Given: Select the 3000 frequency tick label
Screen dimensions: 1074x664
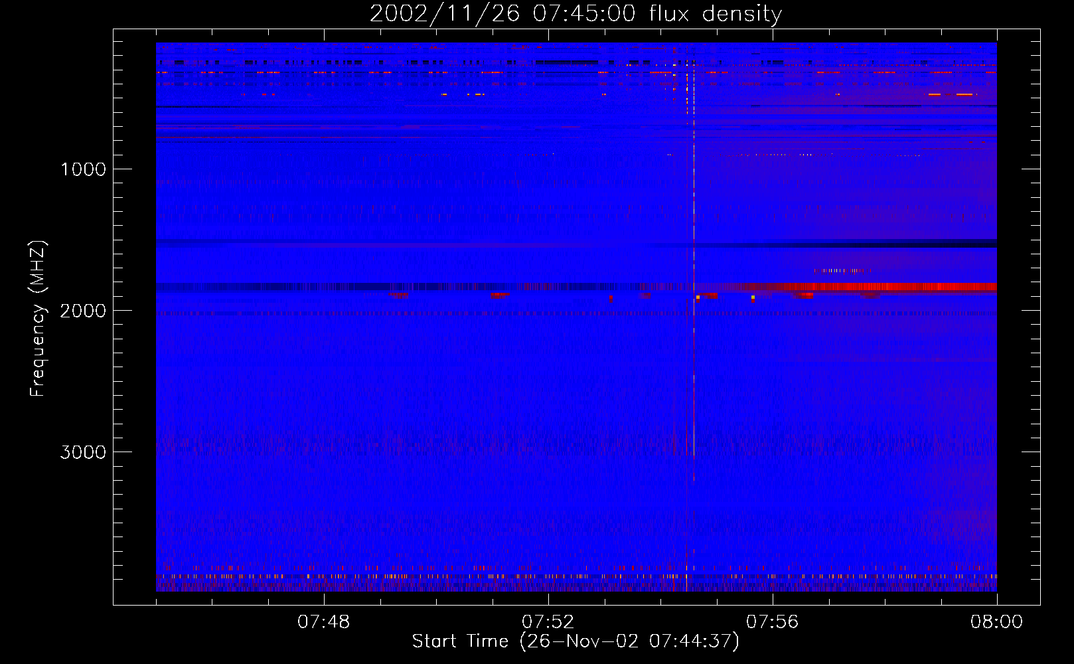Looking at the screenshot, I should point(83,452).
